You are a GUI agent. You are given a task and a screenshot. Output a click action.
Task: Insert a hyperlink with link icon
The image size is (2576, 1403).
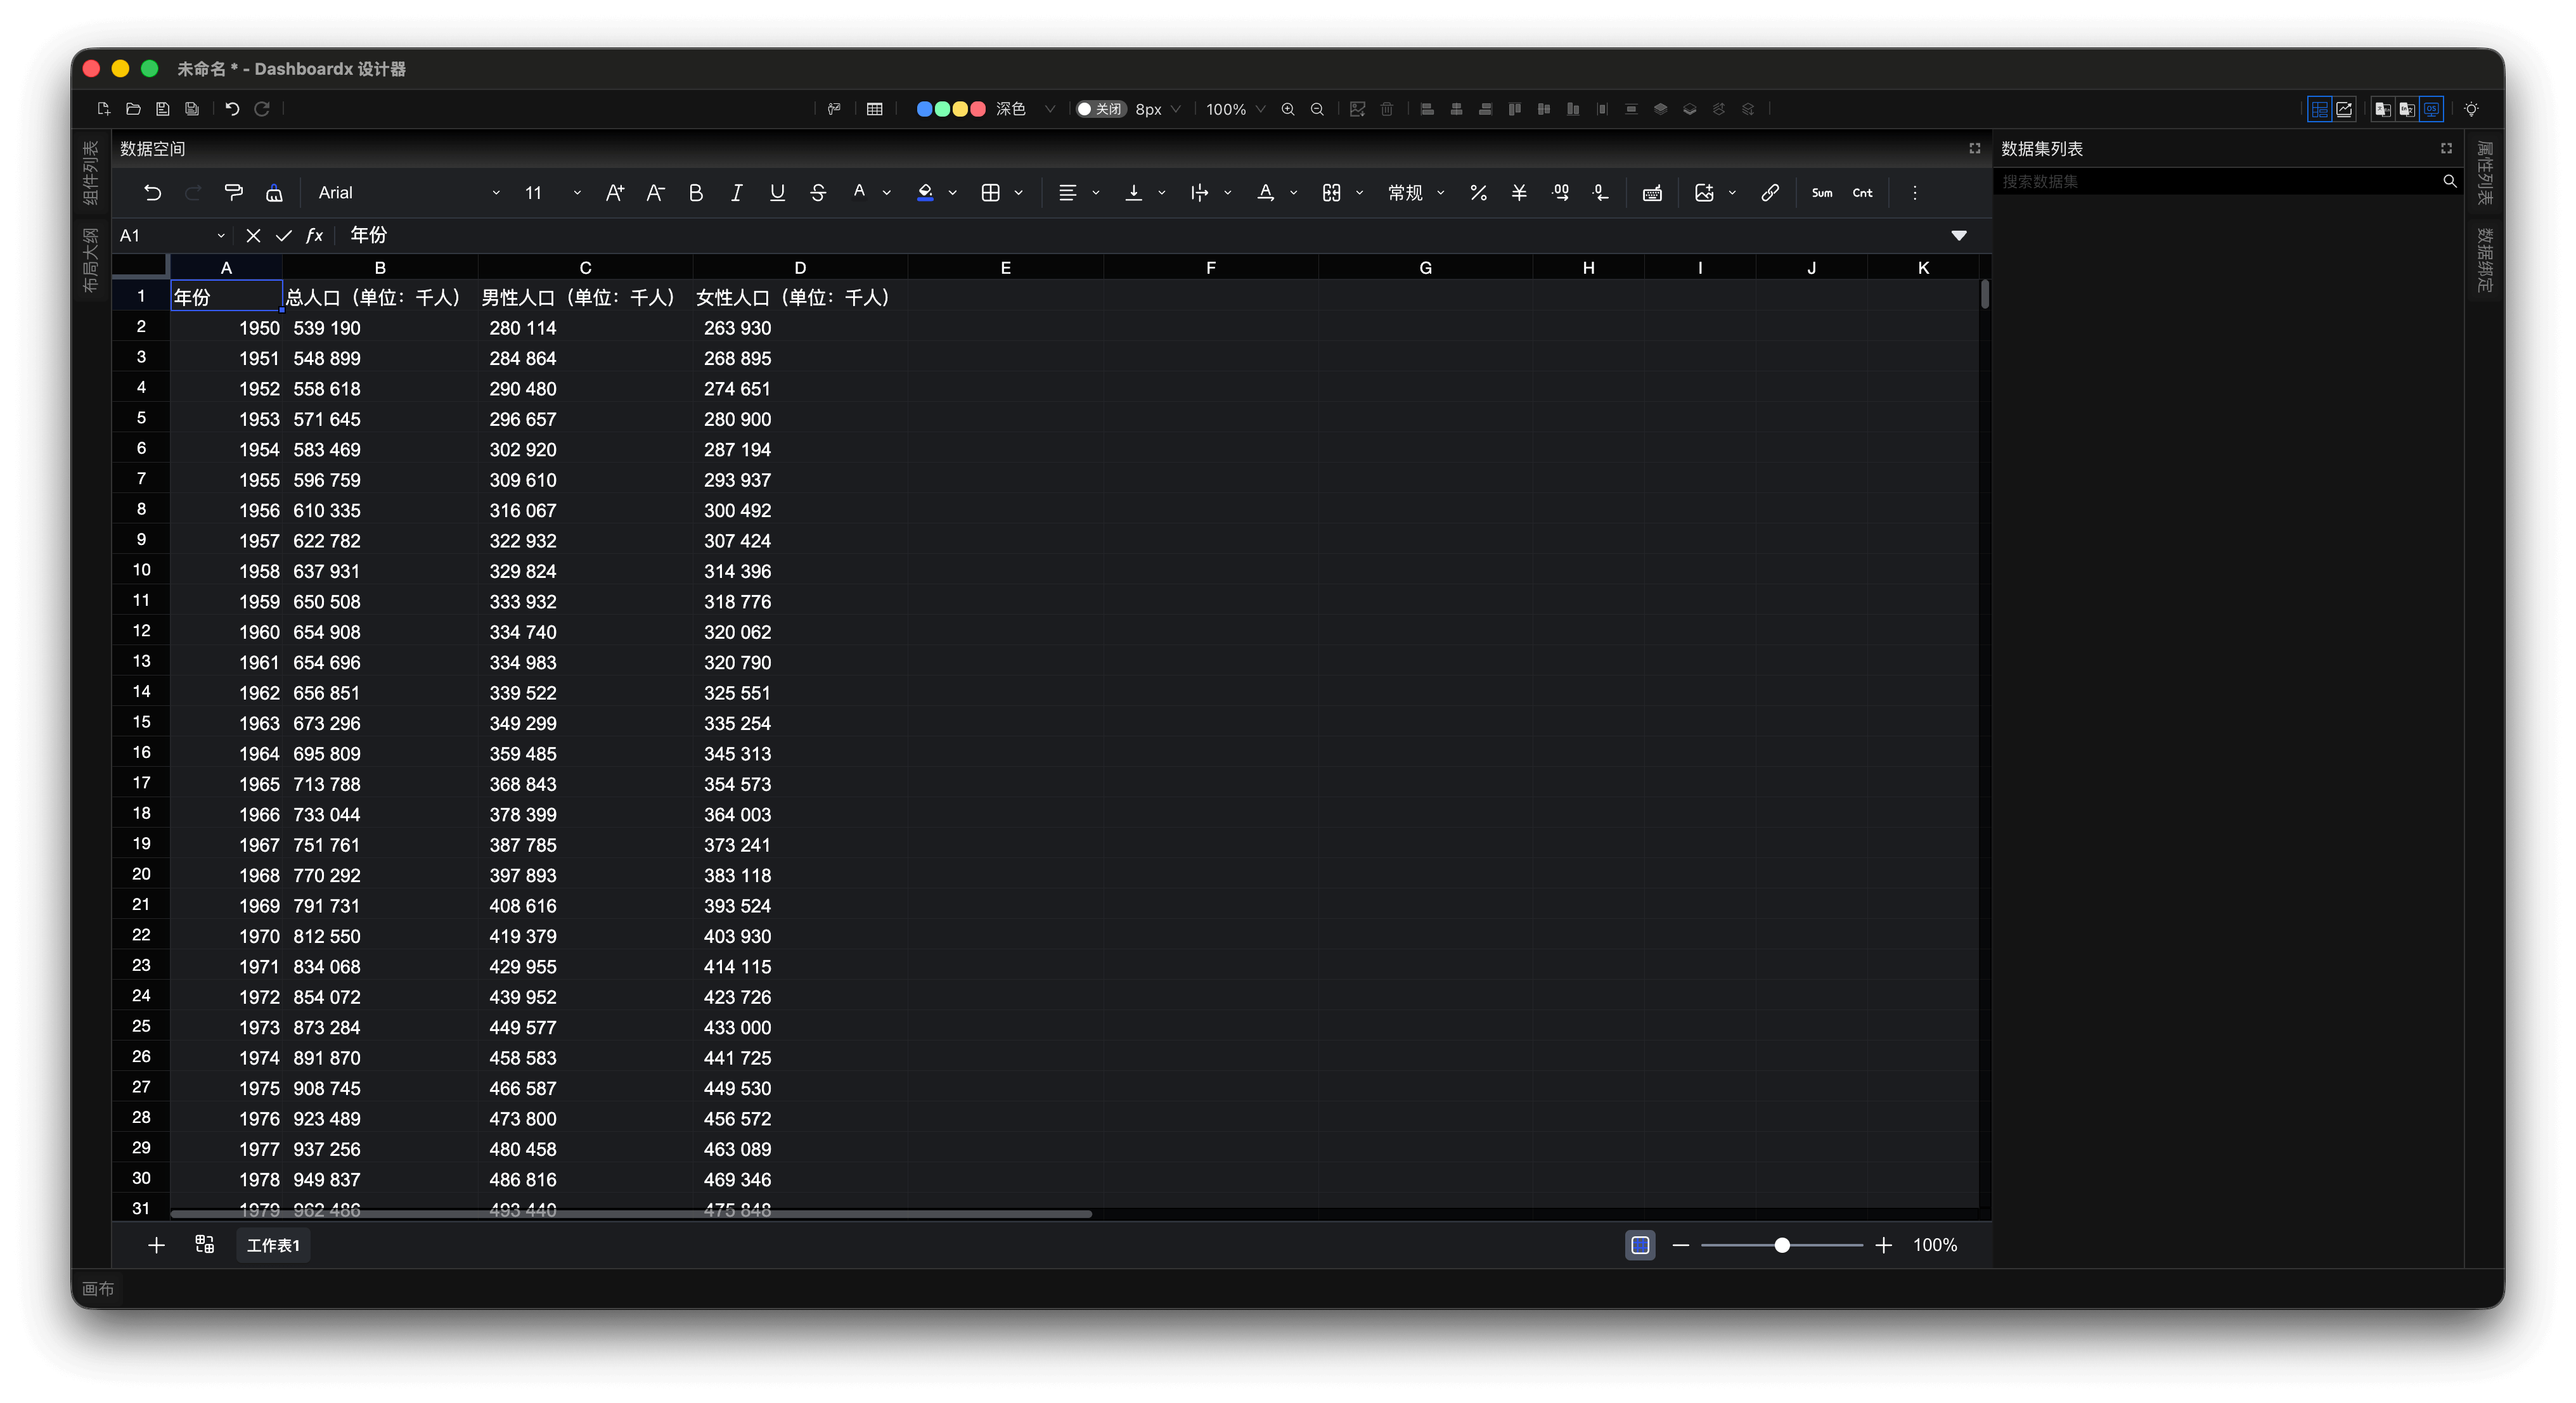(1769, 193)
